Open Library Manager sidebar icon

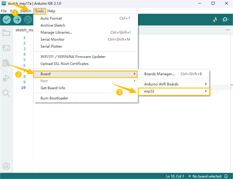click(6, 63)
